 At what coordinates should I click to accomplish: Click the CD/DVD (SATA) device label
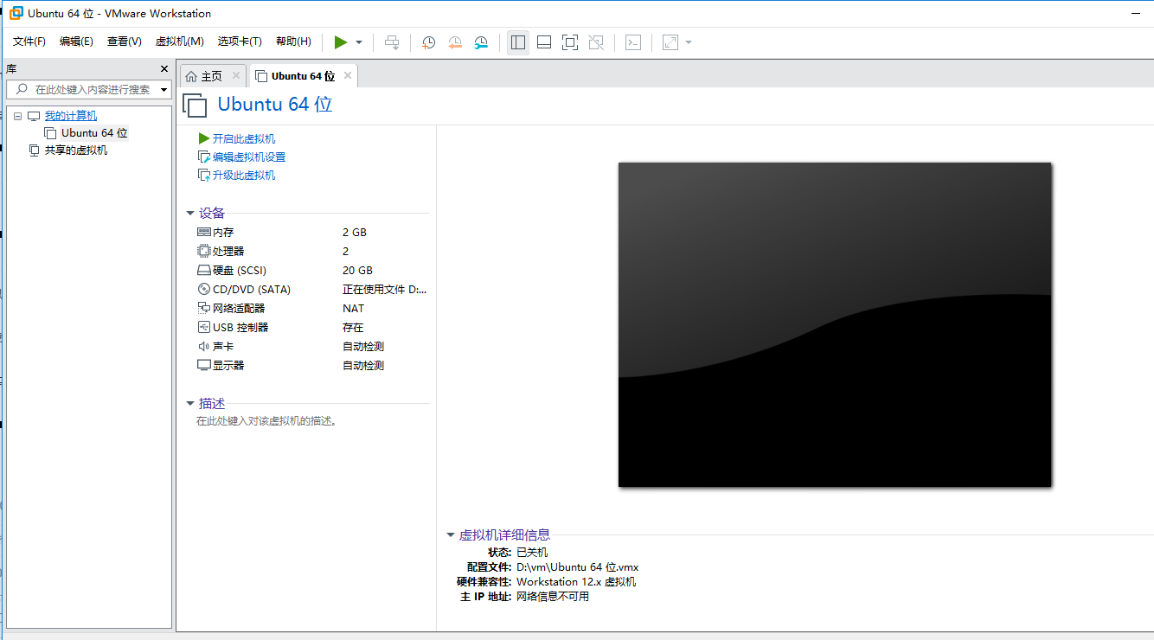[252, 289]
